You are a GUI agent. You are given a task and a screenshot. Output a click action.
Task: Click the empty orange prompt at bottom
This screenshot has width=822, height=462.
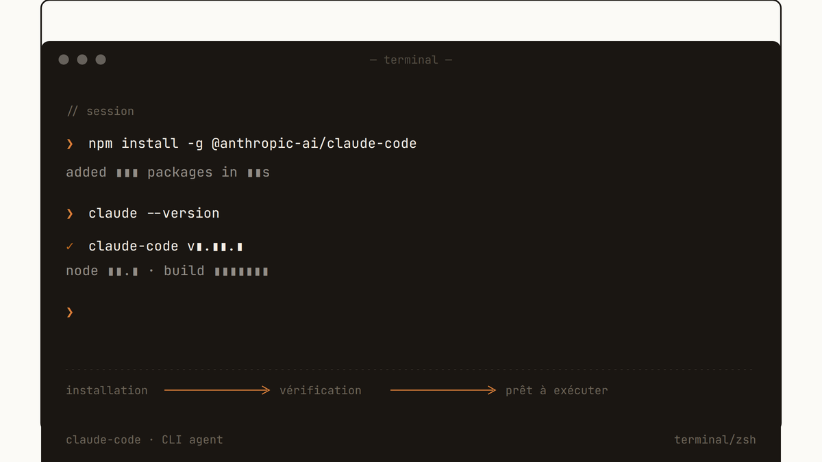click(70, 312)
